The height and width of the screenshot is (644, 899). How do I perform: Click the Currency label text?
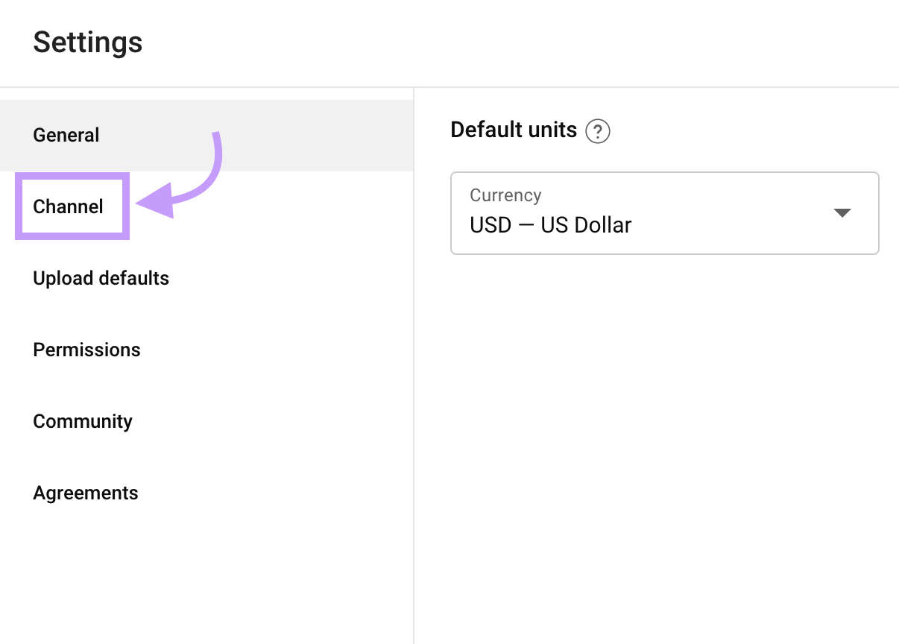(505, 195)
